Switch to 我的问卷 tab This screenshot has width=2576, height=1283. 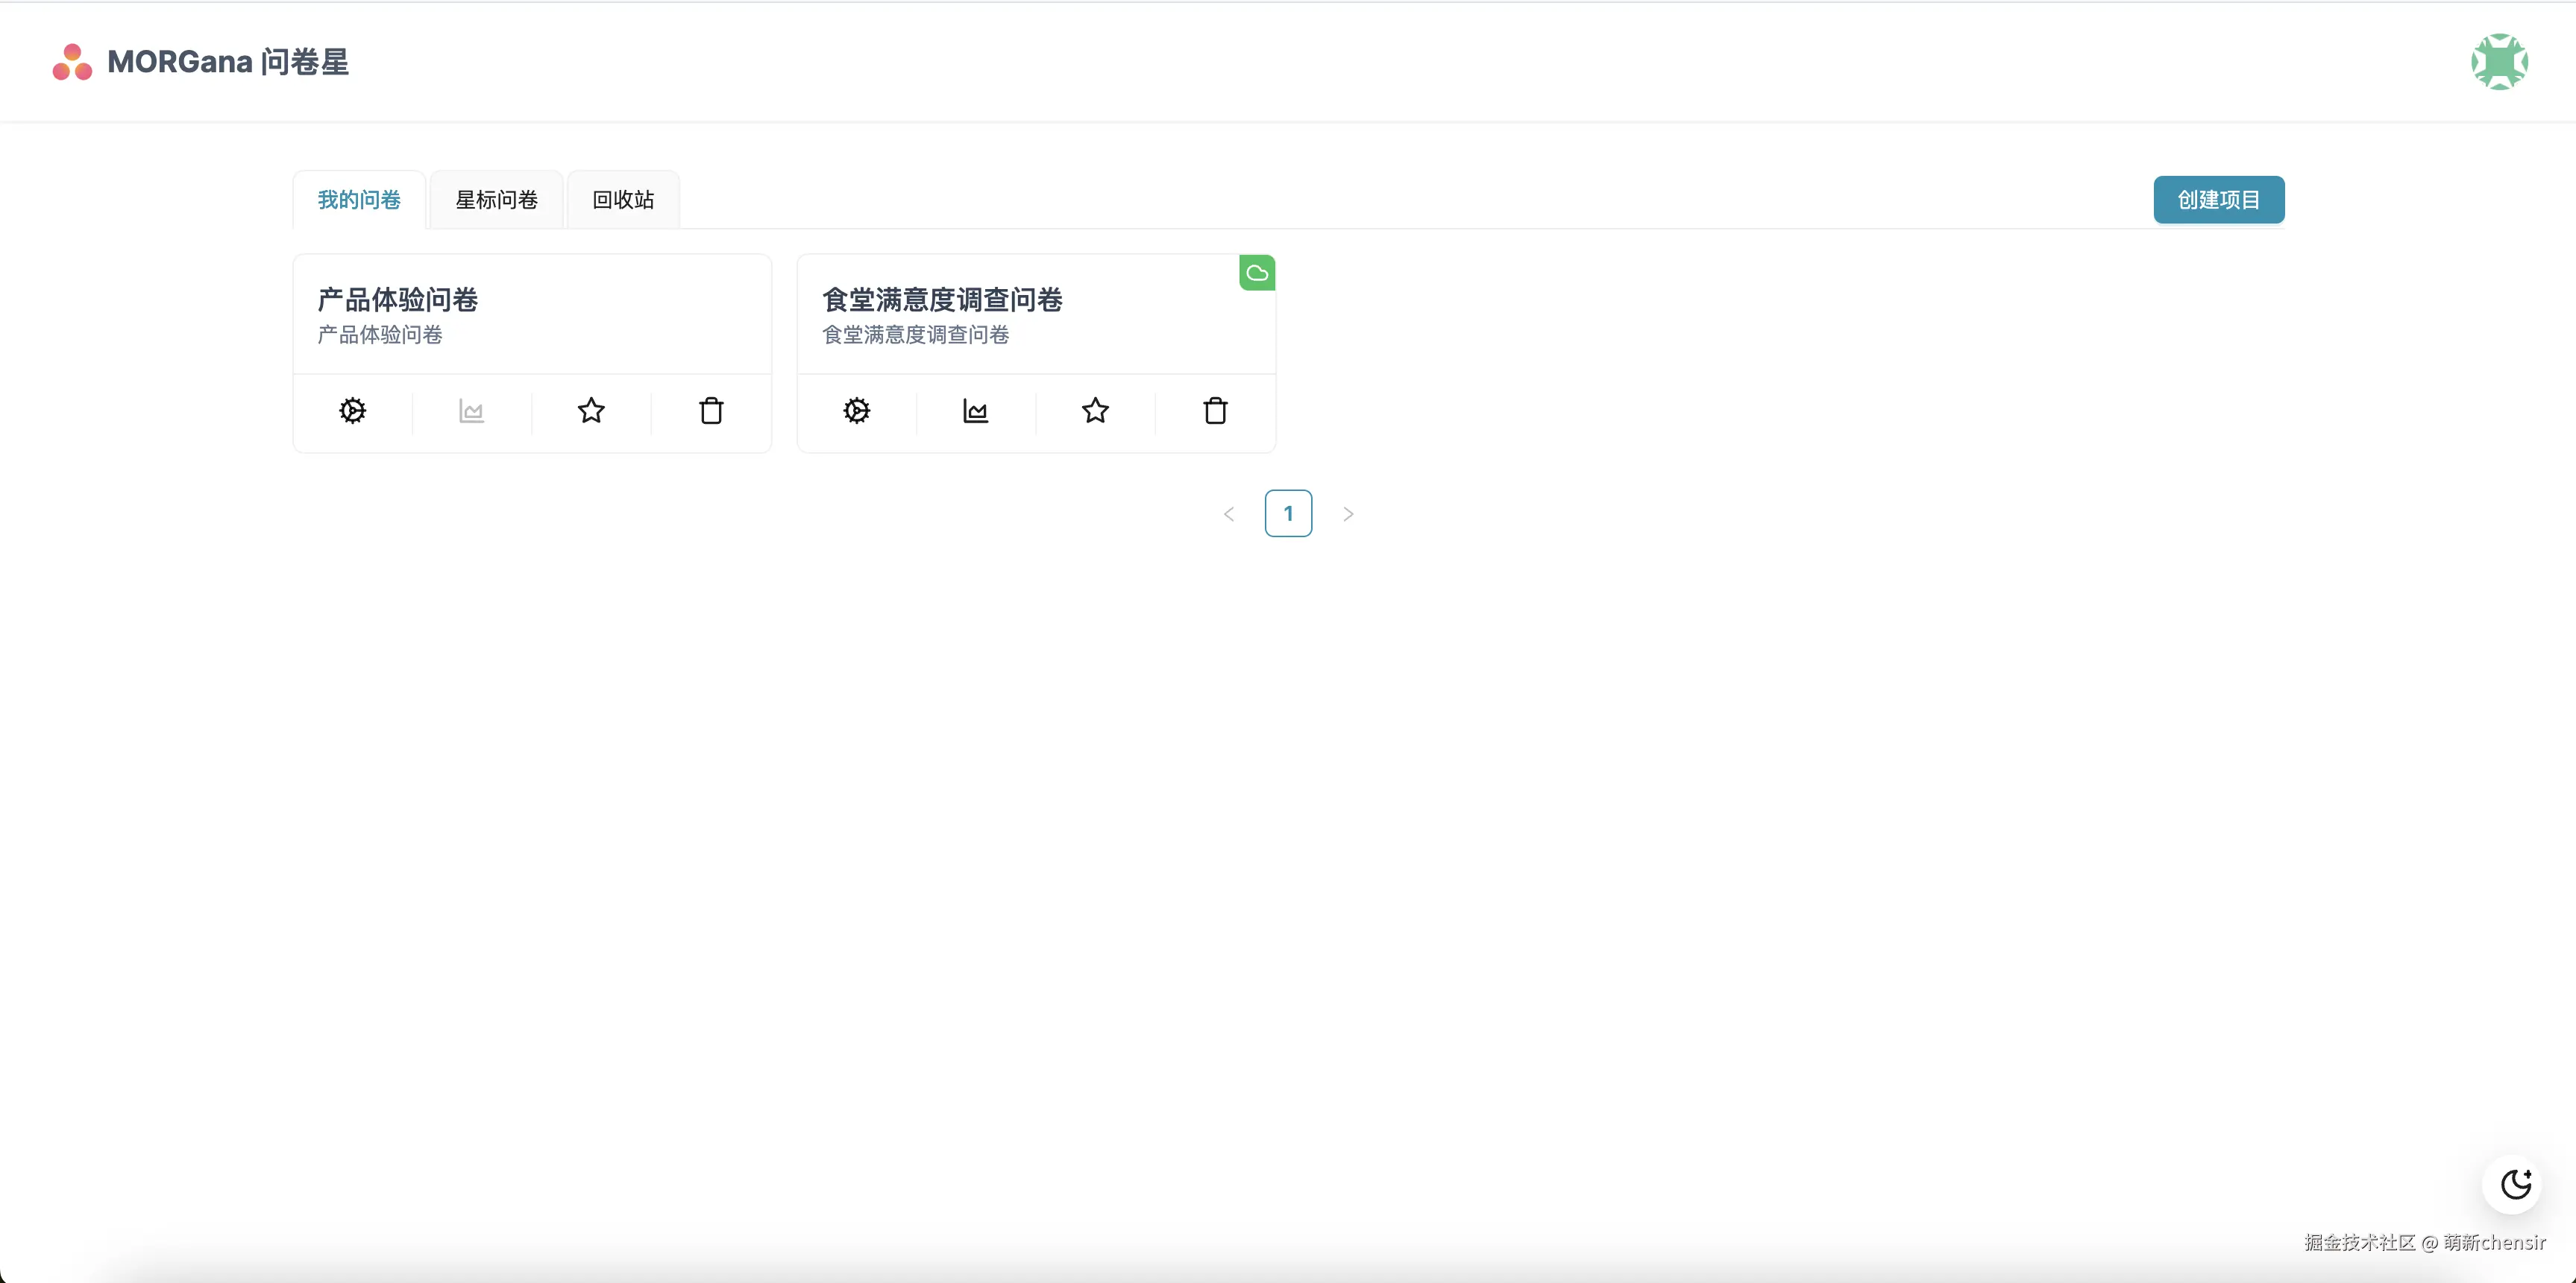[x=359, y=200]
